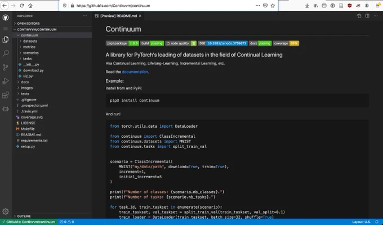Open the .travis.yml file
Viewport: 383px width, 225px height.
pos(52,111)
